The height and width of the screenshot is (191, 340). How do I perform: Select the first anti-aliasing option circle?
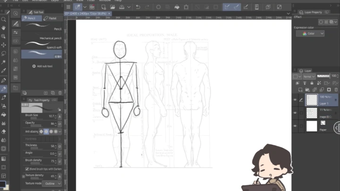point(41,132)
